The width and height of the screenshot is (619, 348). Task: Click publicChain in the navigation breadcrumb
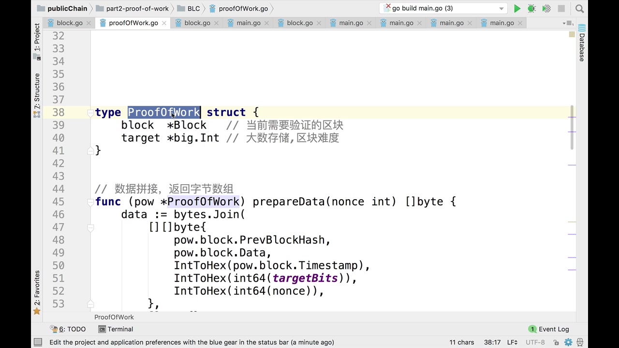tap(62, 8)
